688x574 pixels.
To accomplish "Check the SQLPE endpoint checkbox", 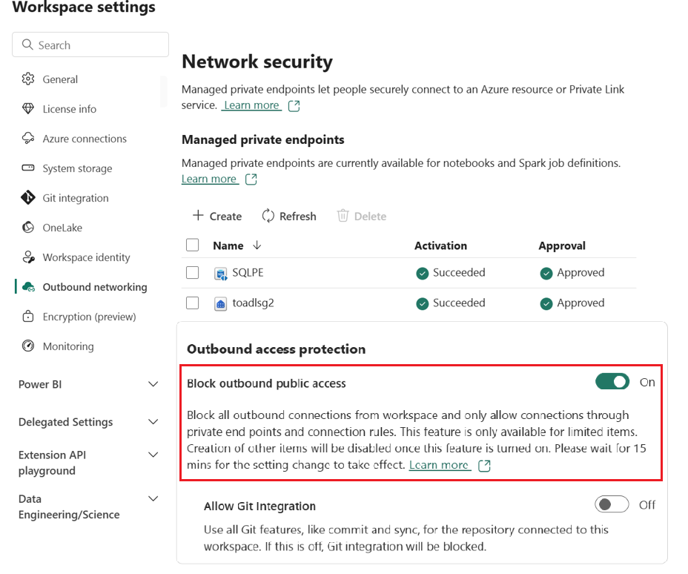I will pos(192,273).
